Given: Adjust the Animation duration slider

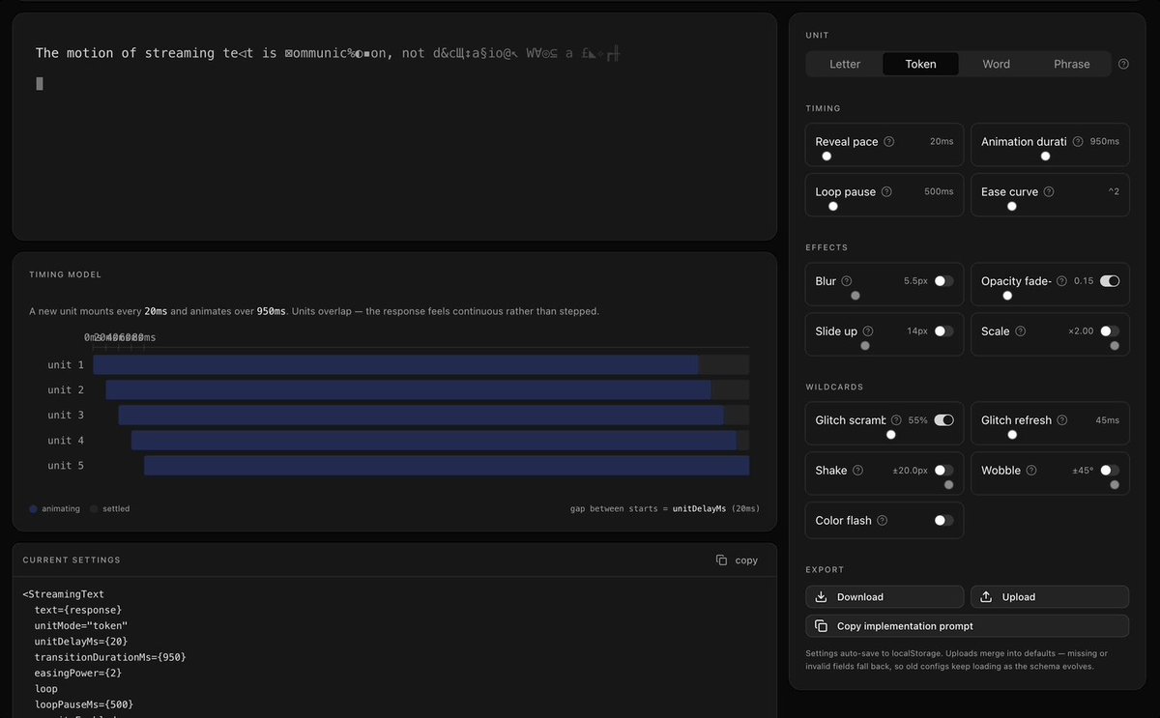Looking at the screenshot, I should click(x=1045, y=156).
